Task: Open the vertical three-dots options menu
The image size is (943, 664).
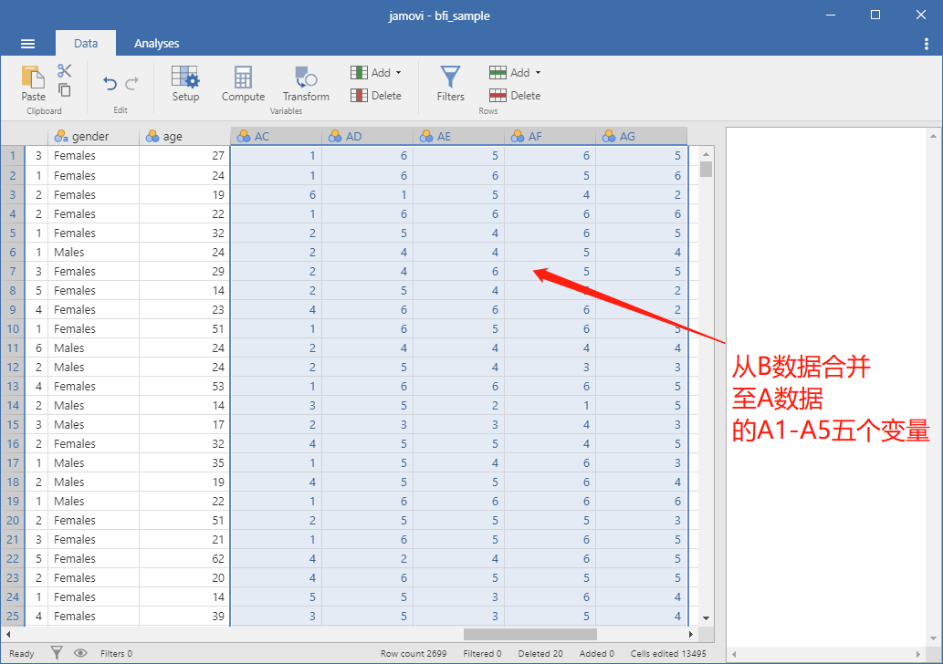Action: [x=927, y=43]
